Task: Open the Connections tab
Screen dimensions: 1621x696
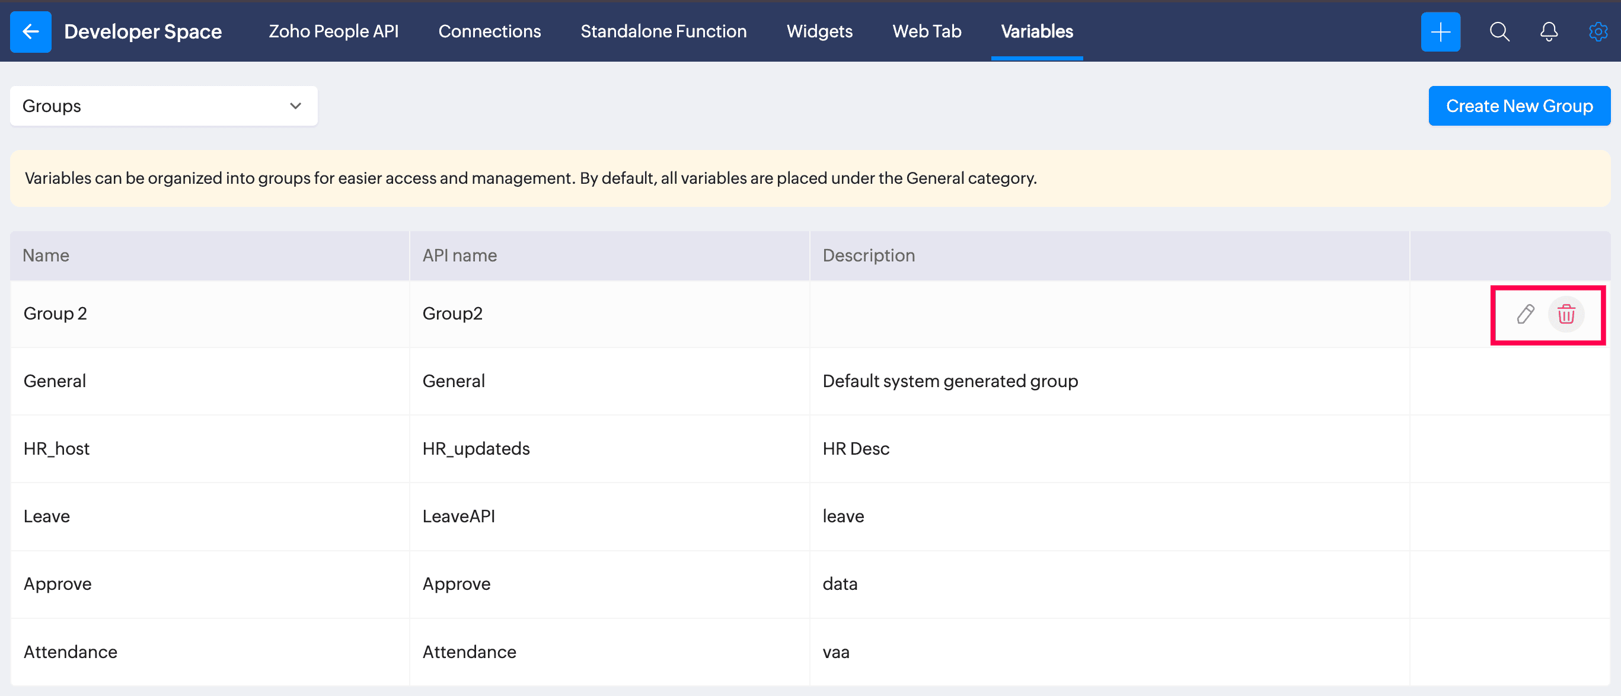Action: pyautogui.click(x=489, y=31)
